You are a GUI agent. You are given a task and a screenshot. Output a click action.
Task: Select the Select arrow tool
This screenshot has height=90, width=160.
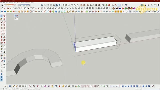tap(1, 16)
